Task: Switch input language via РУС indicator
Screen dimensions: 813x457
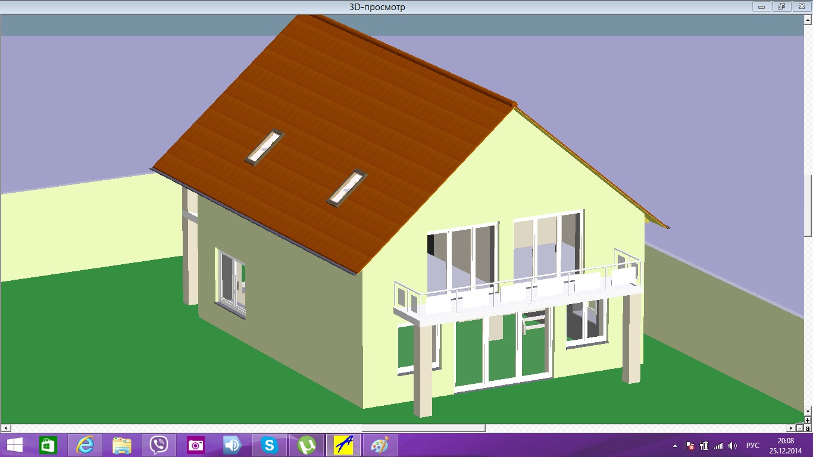Action: [753, 446]
